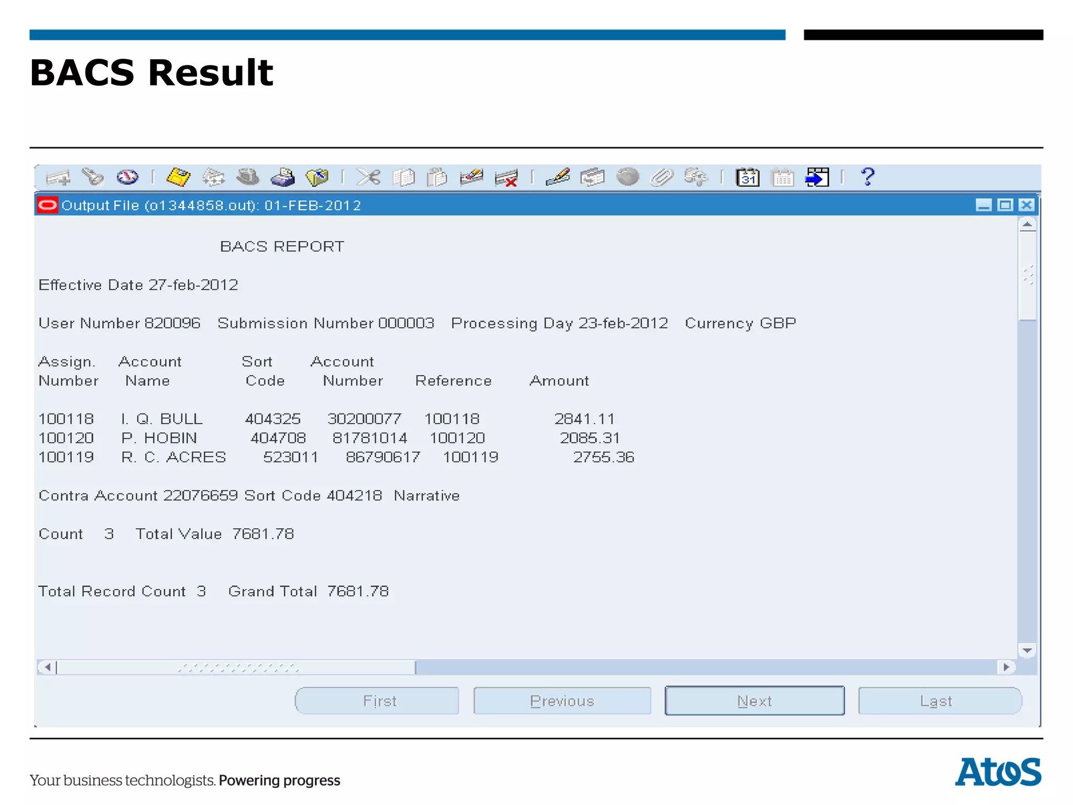1073x805 pixels.
Task: Click Grand Total 7681.78
Action: pyautogui.click(x=309, y=591)
